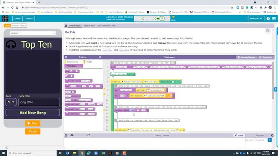Open Zoom from the taskbar
Screen dimensions: 278x156
(96, 153)
